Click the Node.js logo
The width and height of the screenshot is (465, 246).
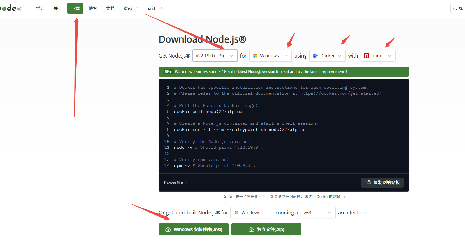pyautogui.click(x=11, y=8)
